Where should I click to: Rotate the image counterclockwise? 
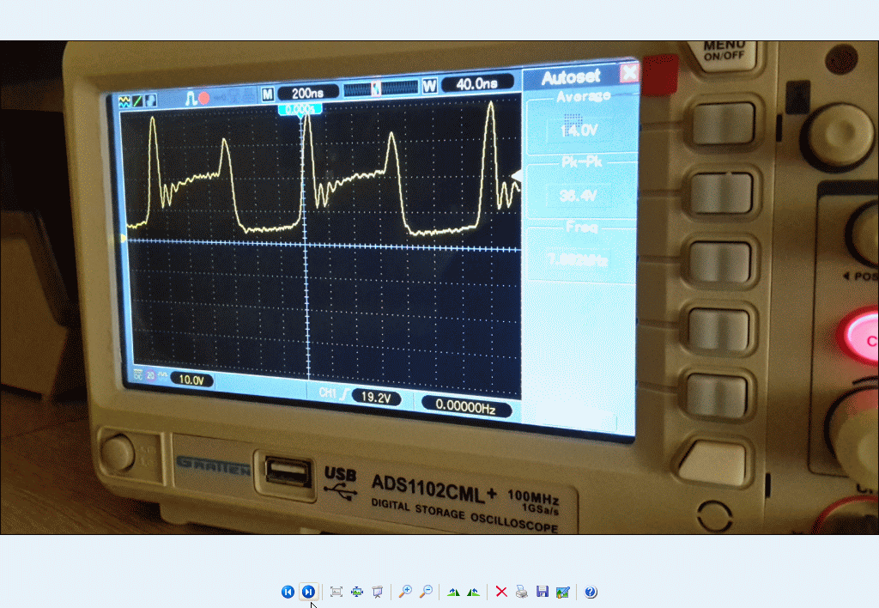(x=453, y=592)
